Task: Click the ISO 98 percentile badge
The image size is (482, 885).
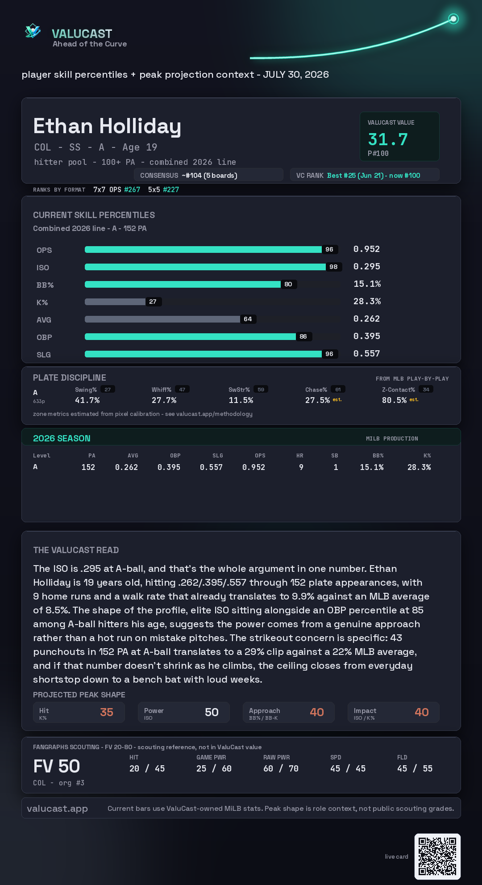Action: coord(333,267)
